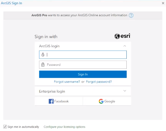166x131 pixels.
Task: Click the password padlock icon
Action: 43,65
